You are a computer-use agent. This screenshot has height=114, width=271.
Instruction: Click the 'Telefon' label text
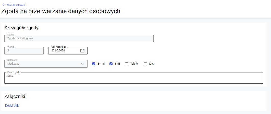click(135, 64)
